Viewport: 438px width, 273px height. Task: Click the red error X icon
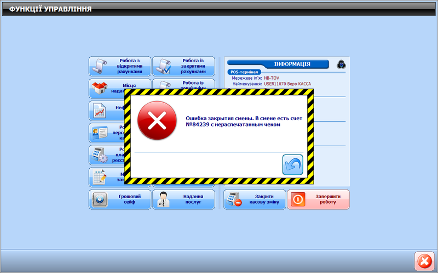point(157,121)
